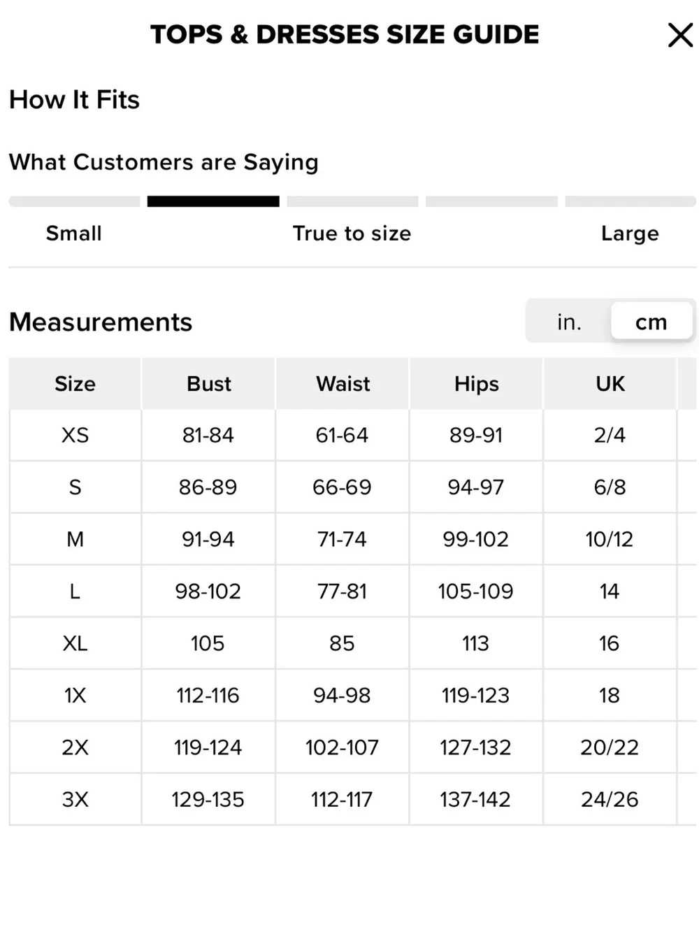Click the 1X size row label

(x=75, y=696)
